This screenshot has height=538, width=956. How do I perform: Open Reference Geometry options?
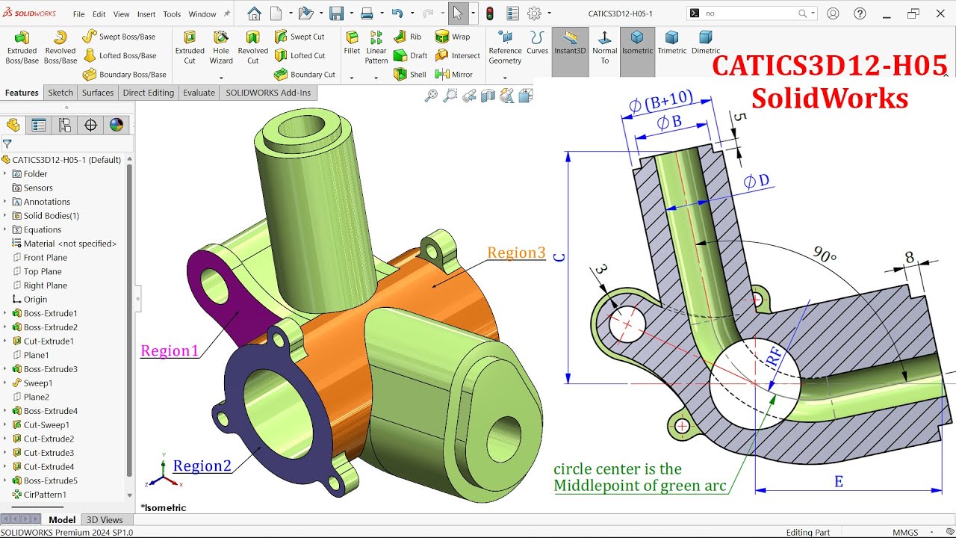[x=505, y=48]
